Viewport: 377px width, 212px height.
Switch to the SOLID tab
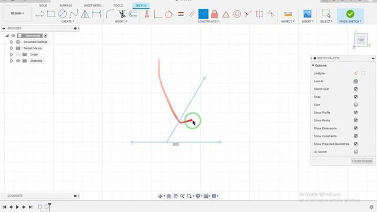tap(43, 5)
